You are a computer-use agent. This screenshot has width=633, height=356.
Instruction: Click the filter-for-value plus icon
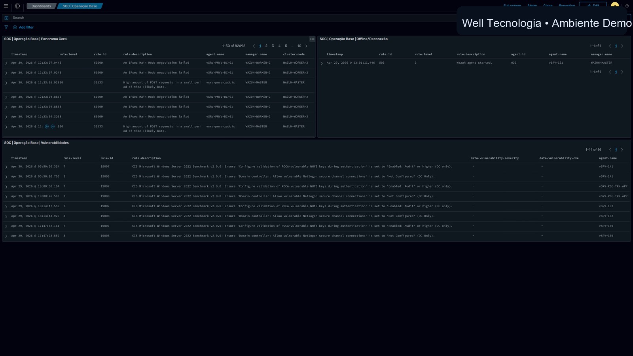pos(47,127)
